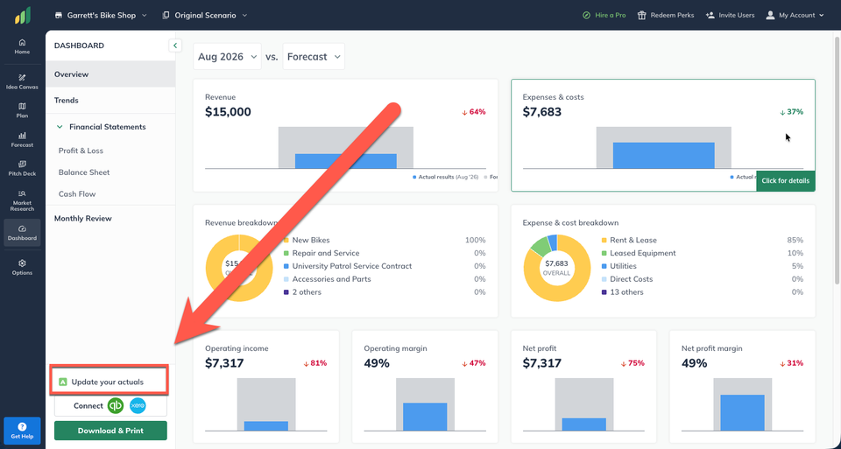Click the Redeem Perks link

[x=672, y=15]
